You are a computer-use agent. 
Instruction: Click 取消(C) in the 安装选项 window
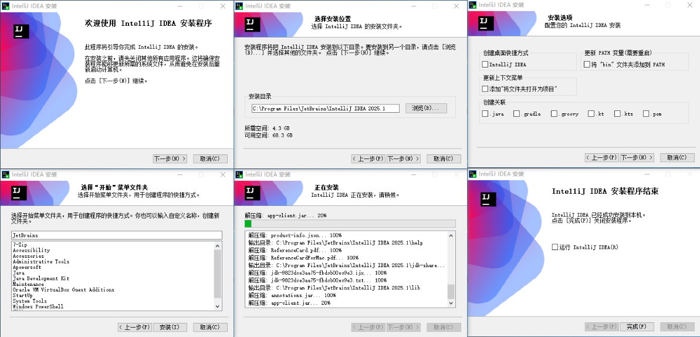tap(678, 157)
